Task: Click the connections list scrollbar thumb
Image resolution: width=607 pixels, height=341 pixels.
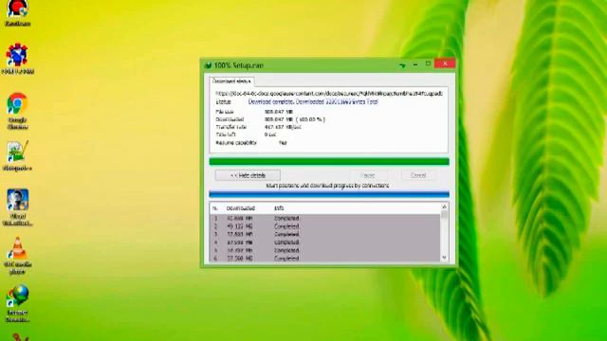Action: (x=444, y=215)
